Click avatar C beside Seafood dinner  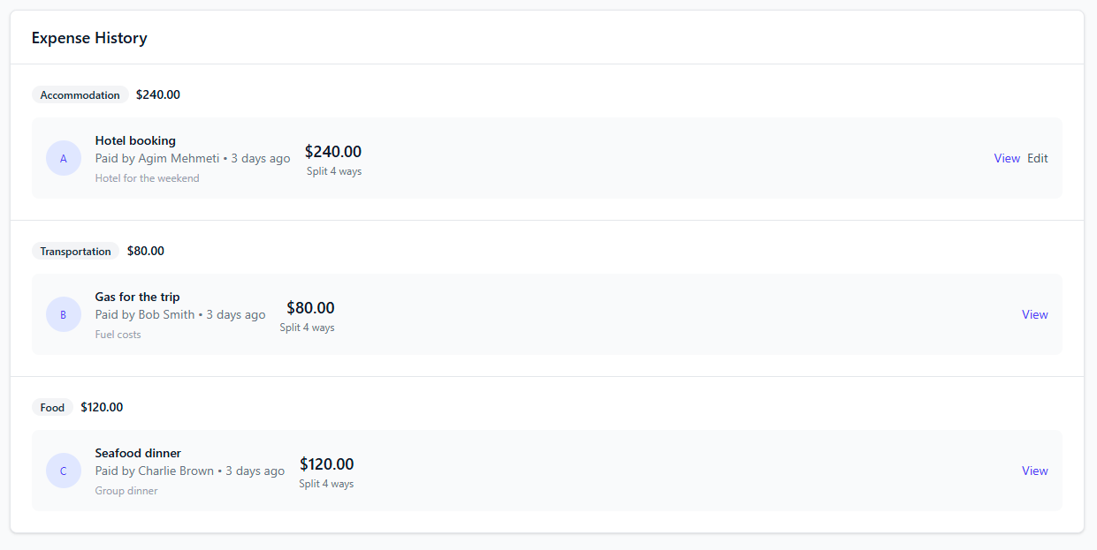(63, 471)
